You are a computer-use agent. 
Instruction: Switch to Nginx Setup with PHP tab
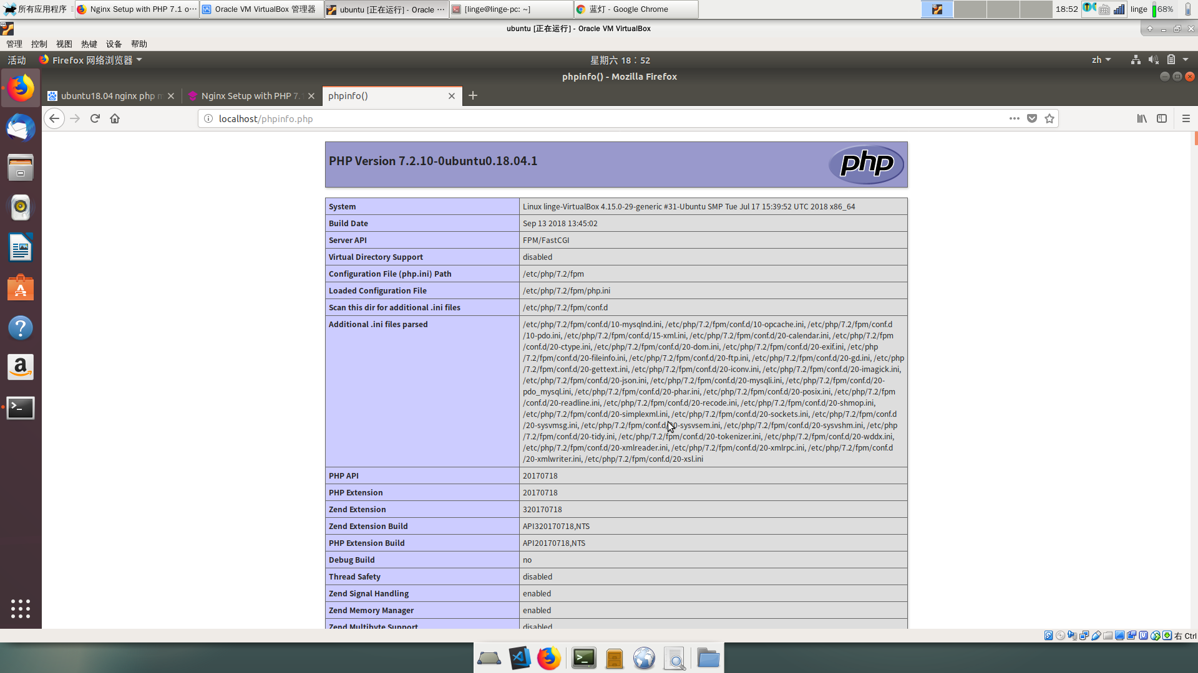[246, 96]
